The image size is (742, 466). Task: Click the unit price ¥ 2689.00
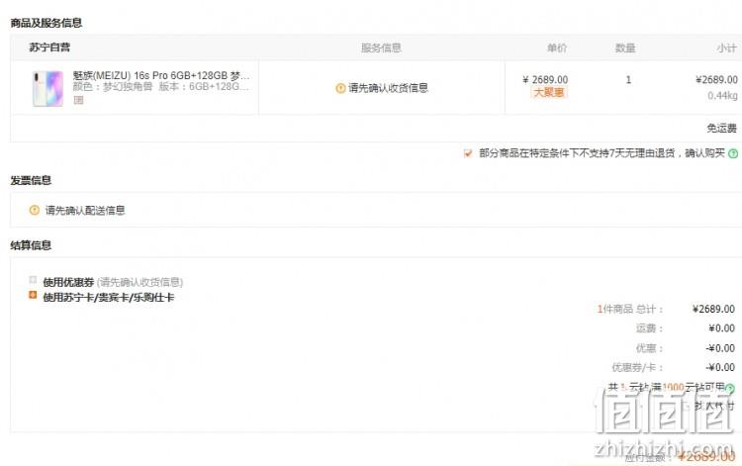click(x=545, y=79)
